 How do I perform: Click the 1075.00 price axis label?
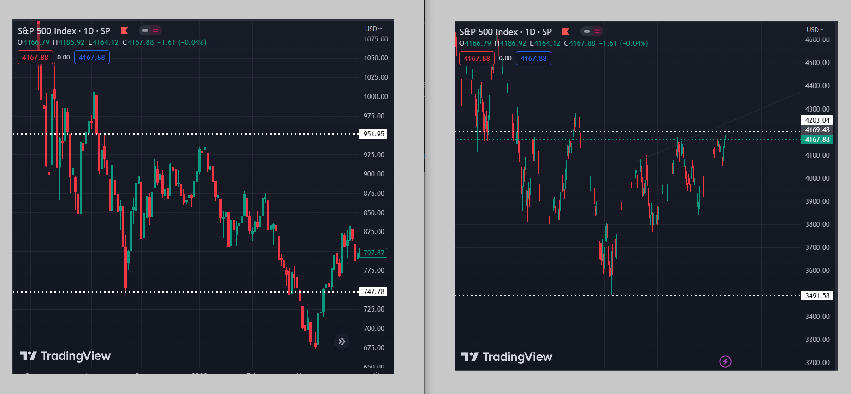coord(376,39)
